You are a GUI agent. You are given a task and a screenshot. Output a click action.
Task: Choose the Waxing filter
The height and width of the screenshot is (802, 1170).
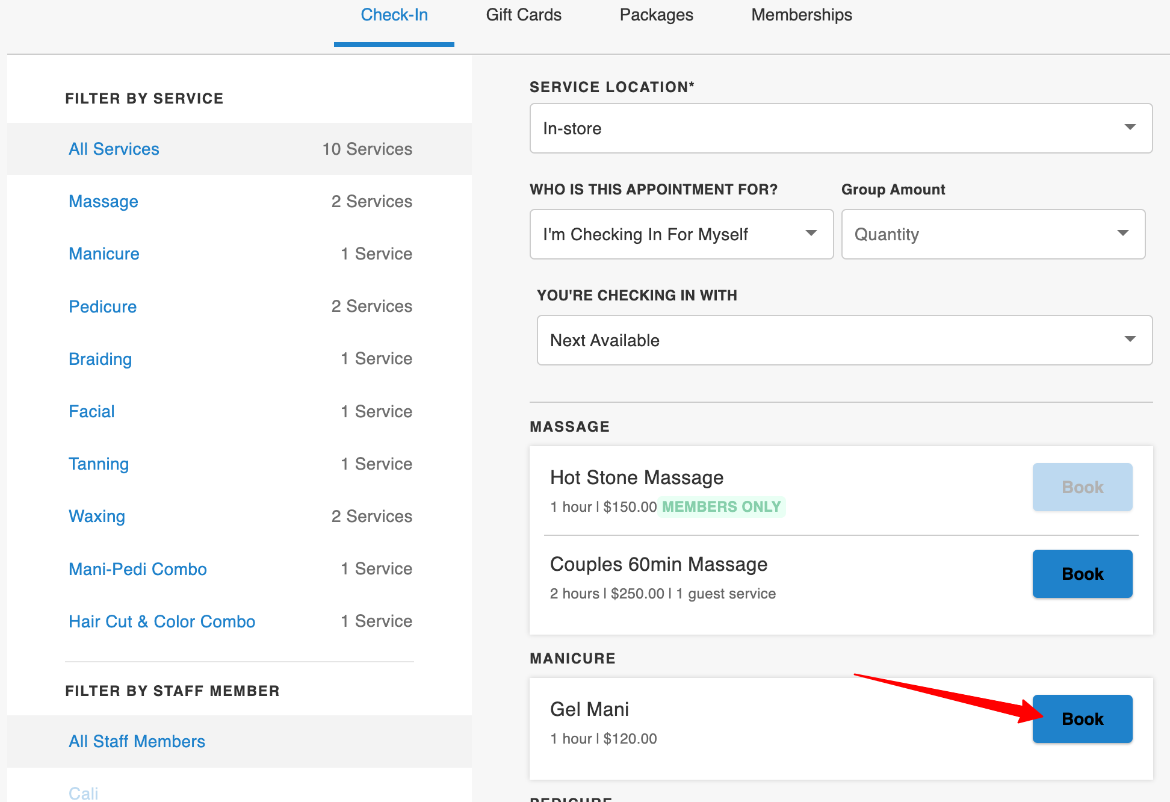click(x=97, y=516)
